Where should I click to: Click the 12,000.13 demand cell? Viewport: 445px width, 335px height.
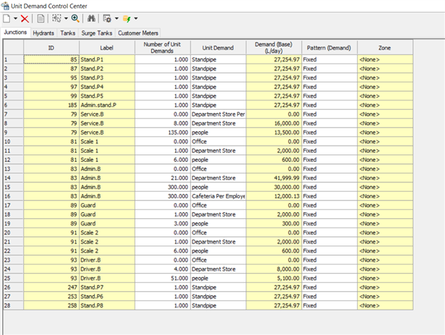(273, 196)
